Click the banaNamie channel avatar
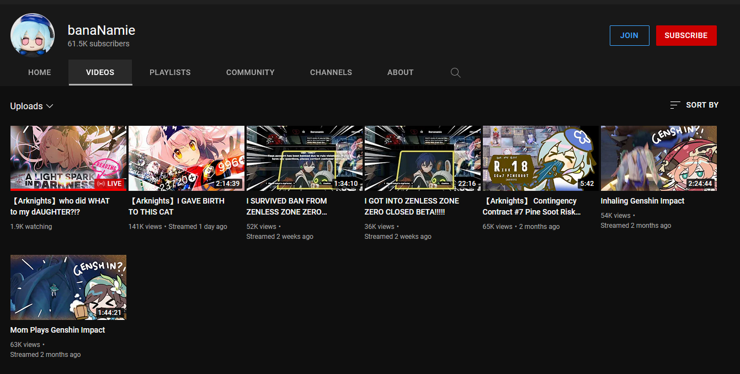 pyautogui.click(x=33, y=35)
